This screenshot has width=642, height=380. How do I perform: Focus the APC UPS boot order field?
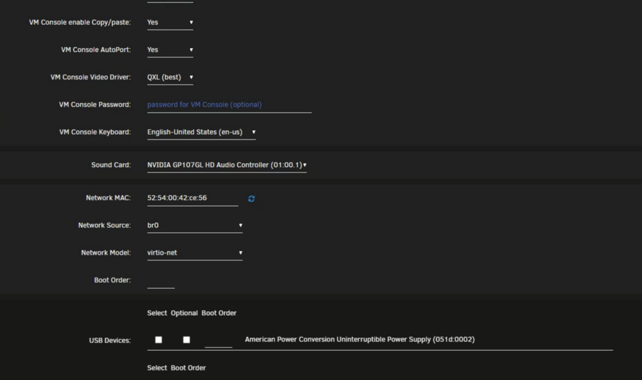(x=218, y=340)
